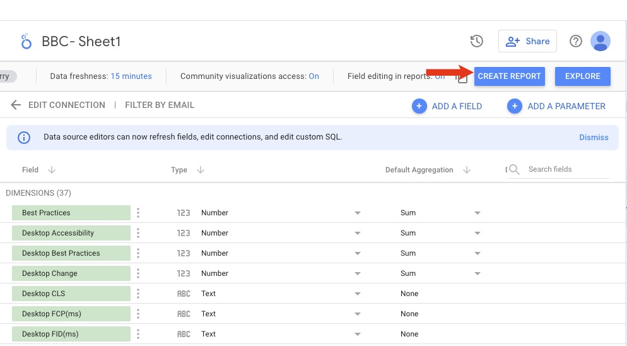Click the help question mark icon

pos(575,41)
